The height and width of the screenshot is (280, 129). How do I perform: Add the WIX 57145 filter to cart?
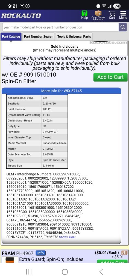[x=110, y=77]
